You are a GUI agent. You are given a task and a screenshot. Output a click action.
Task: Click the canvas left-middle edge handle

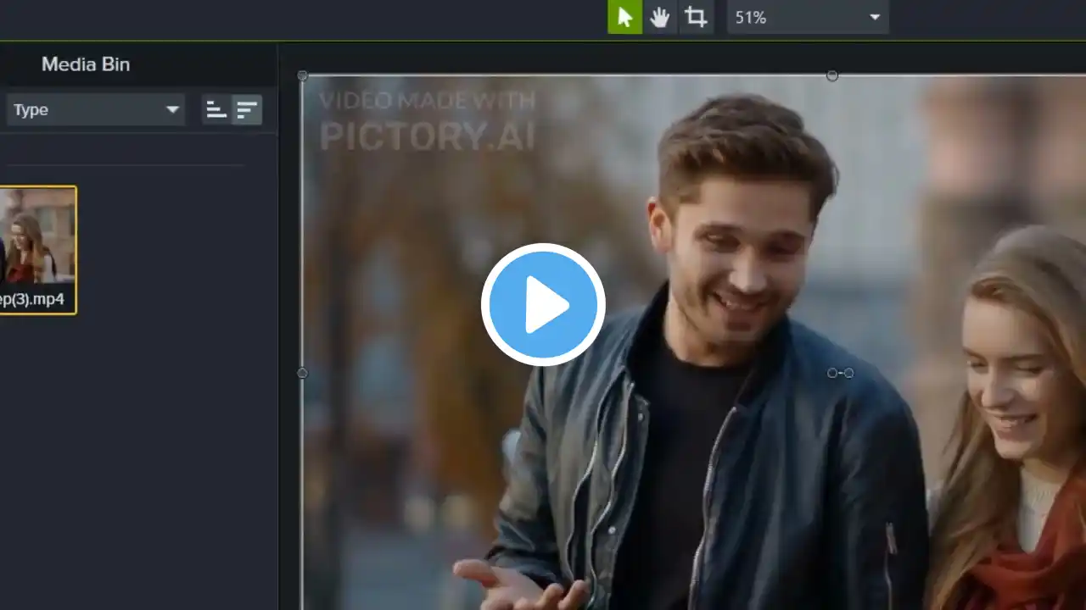pos(303,373)
